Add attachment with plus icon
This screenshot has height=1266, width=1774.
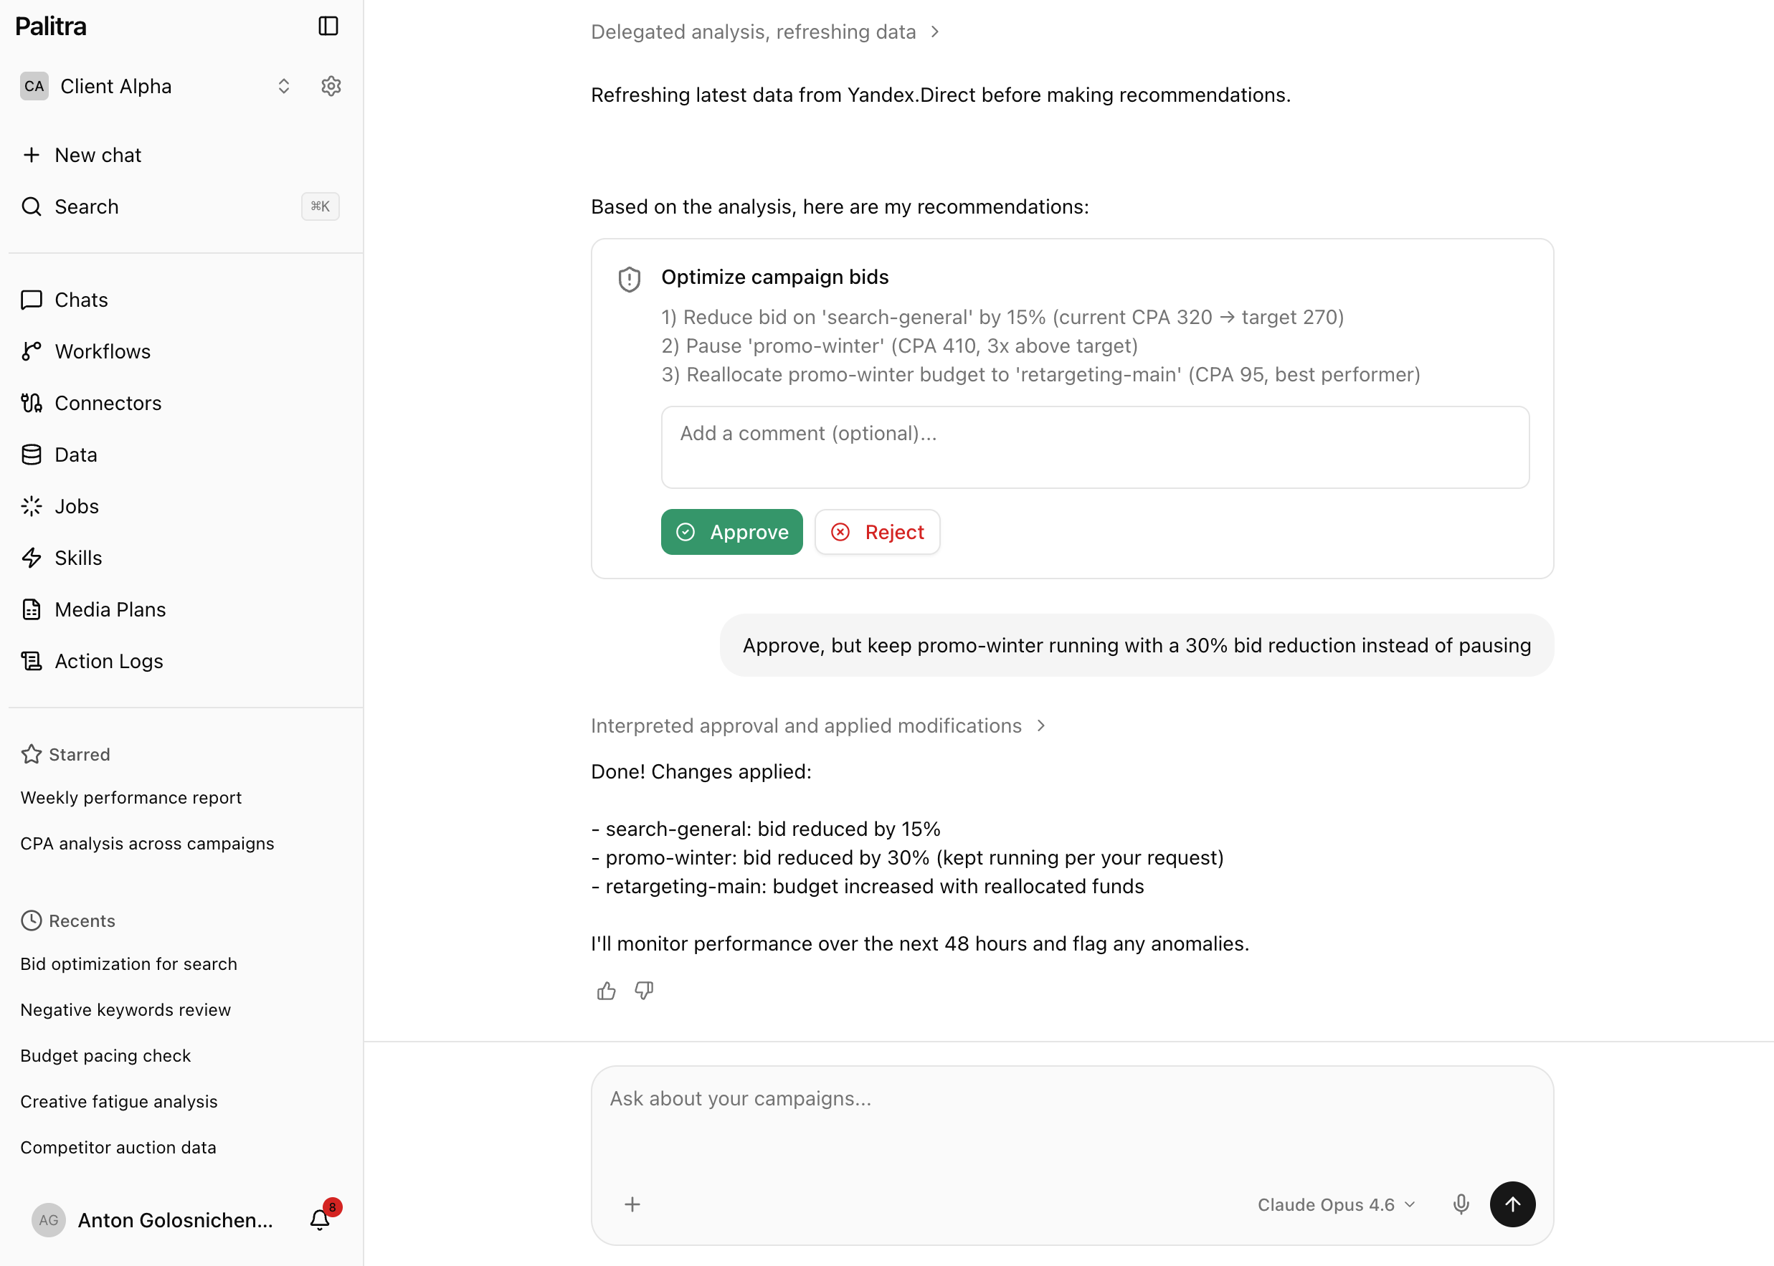pos(632,1204)
